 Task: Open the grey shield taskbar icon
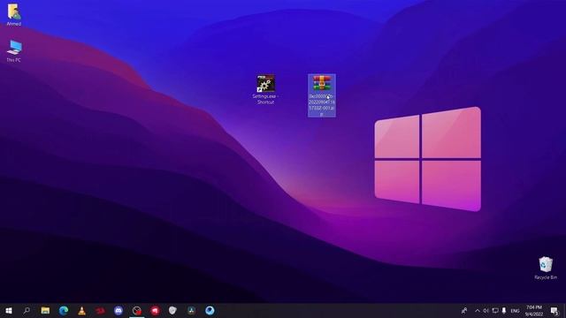[172, 310]
